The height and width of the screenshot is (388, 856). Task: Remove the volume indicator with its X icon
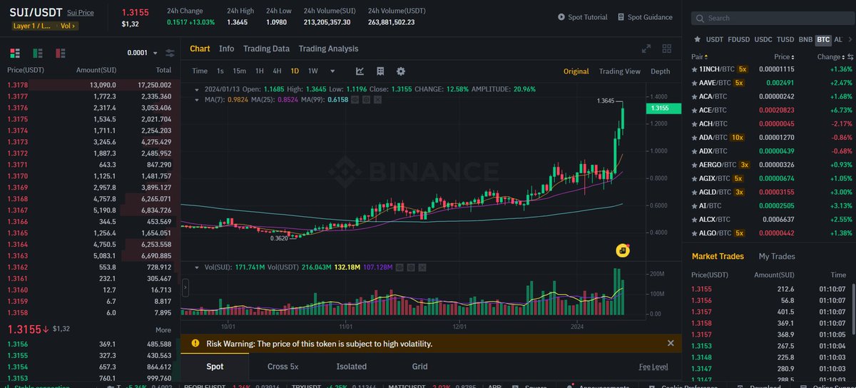(422, 267)
